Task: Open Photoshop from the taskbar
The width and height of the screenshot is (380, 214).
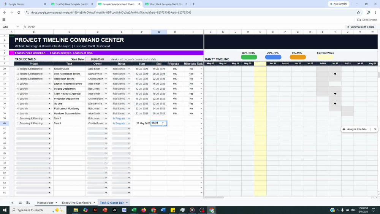Action: [x=124, y=210]
